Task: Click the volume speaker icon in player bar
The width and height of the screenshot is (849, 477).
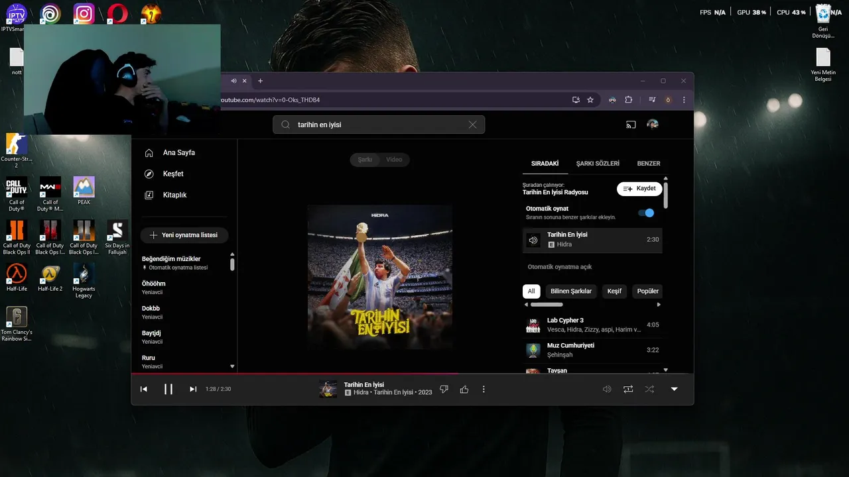Action: 606,390
